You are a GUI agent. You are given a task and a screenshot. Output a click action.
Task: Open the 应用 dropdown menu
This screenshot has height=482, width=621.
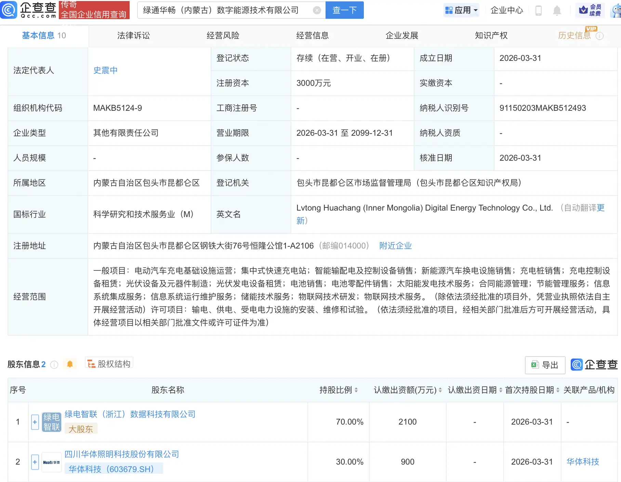point(461,10)
